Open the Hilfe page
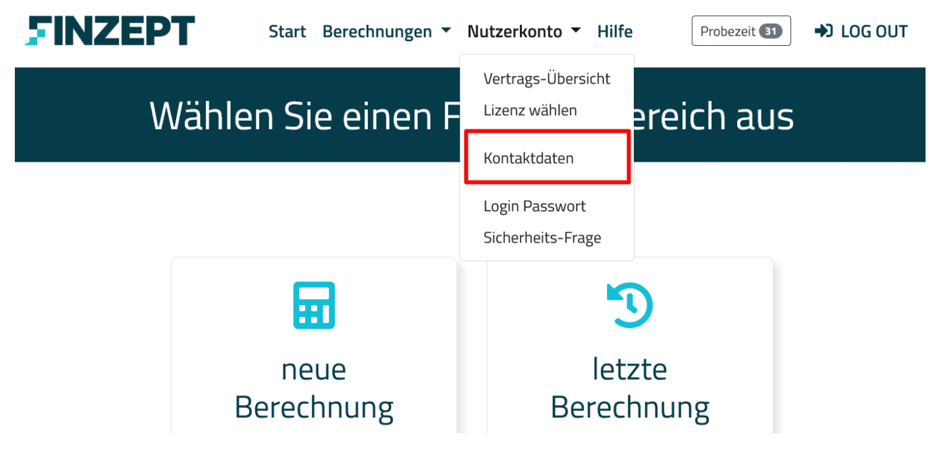The image size is (937, 463). tap(615, 31)
